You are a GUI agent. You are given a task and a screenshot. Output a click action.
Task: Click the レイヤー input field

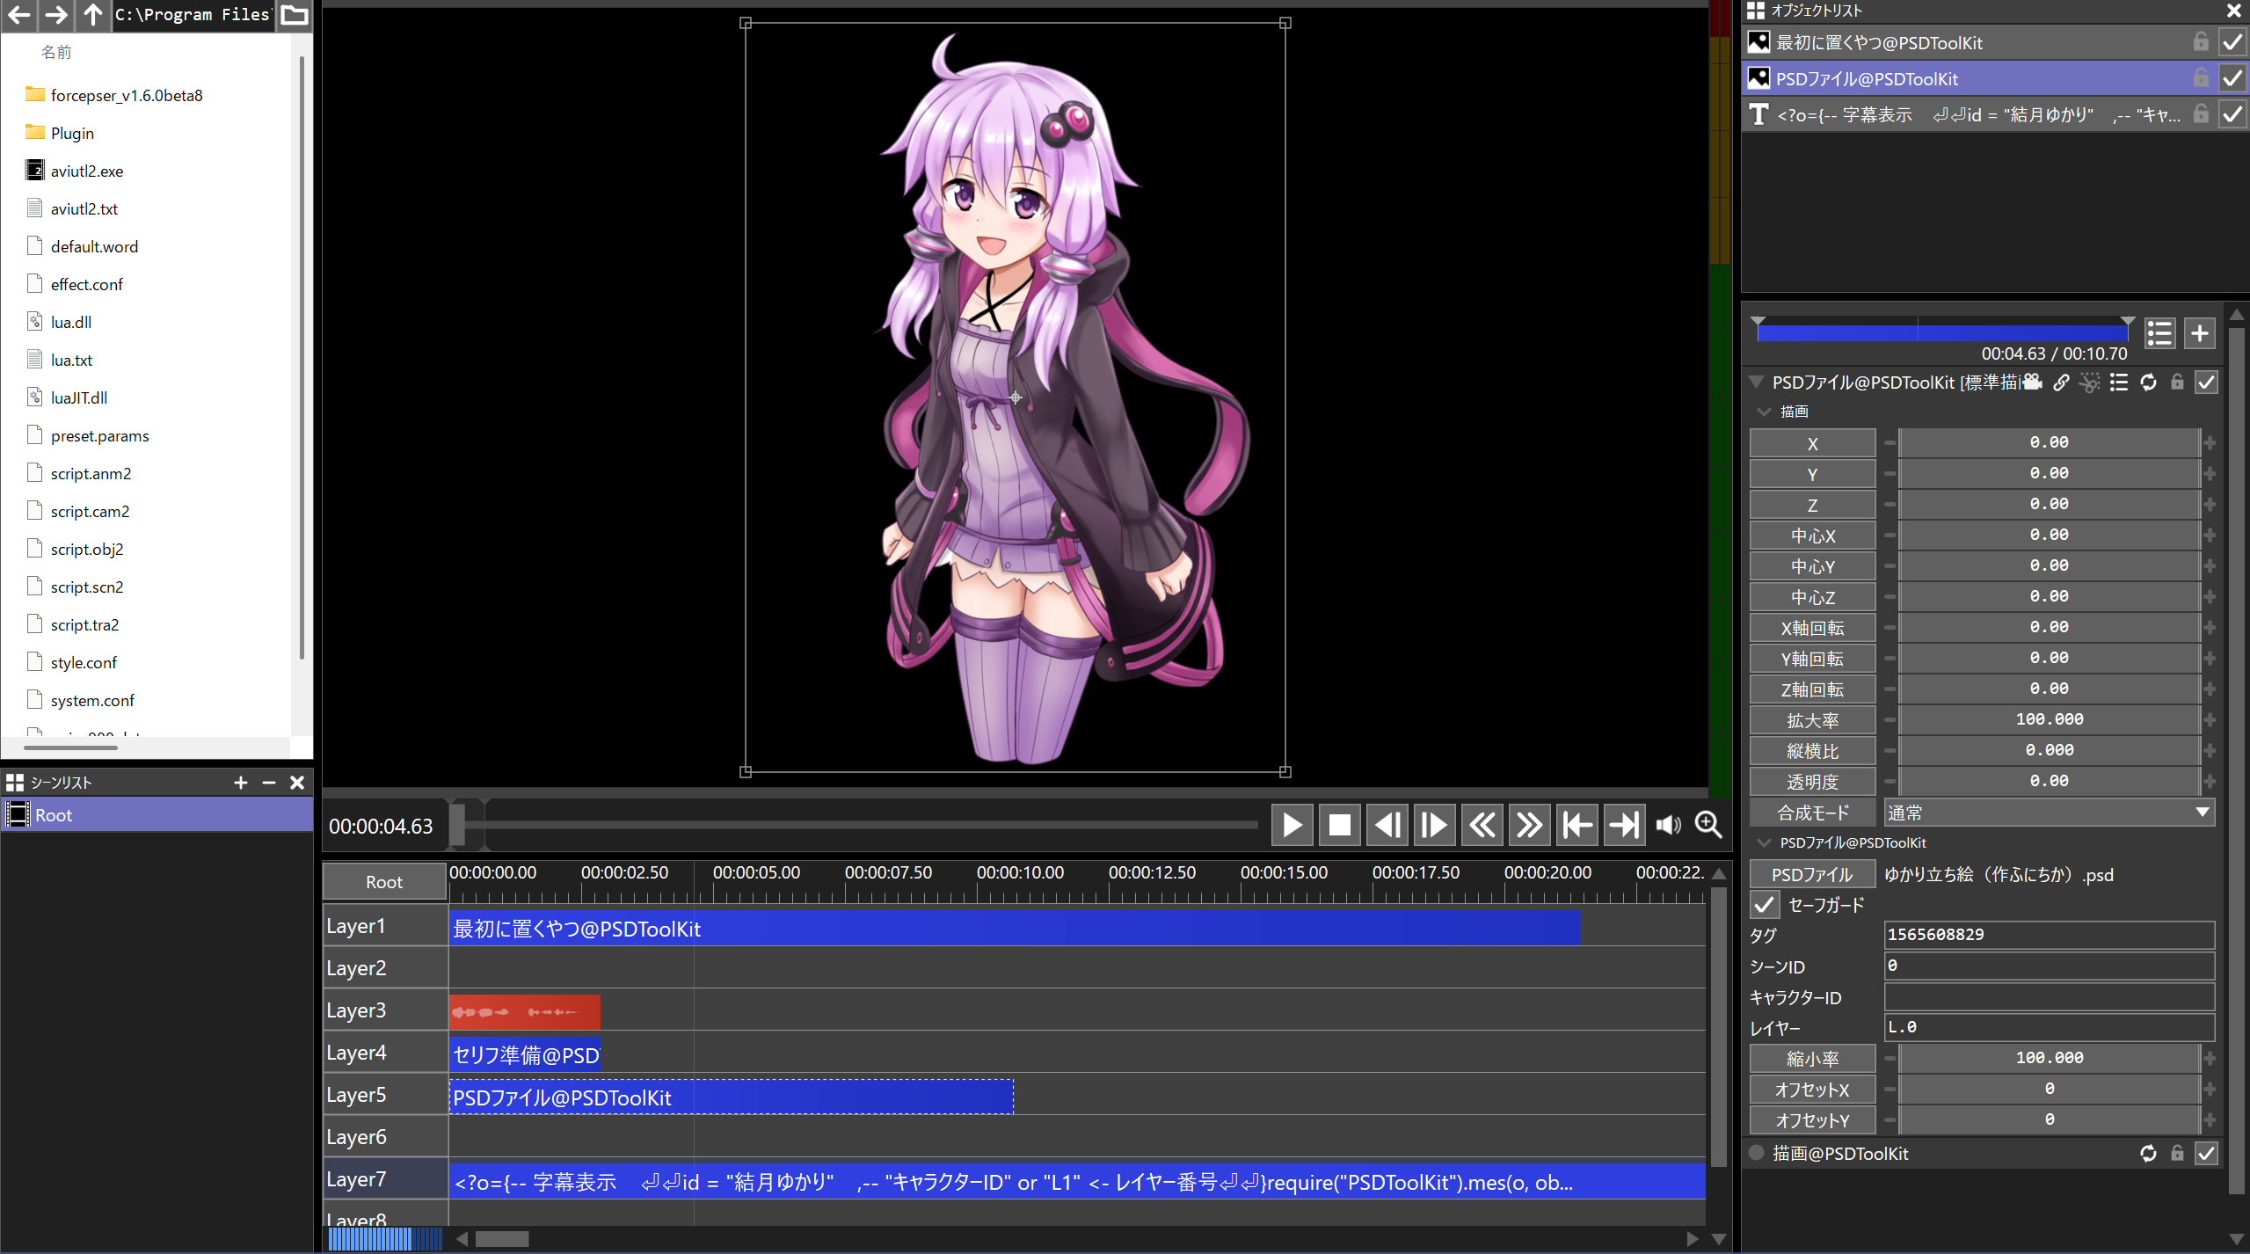[2049, 1027]
